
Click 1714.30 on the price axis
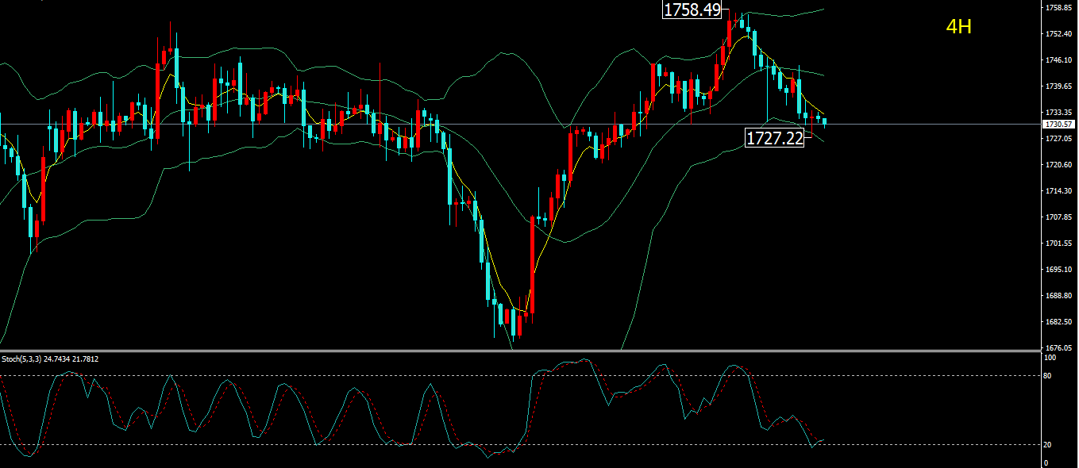(x=1060, y=191)
